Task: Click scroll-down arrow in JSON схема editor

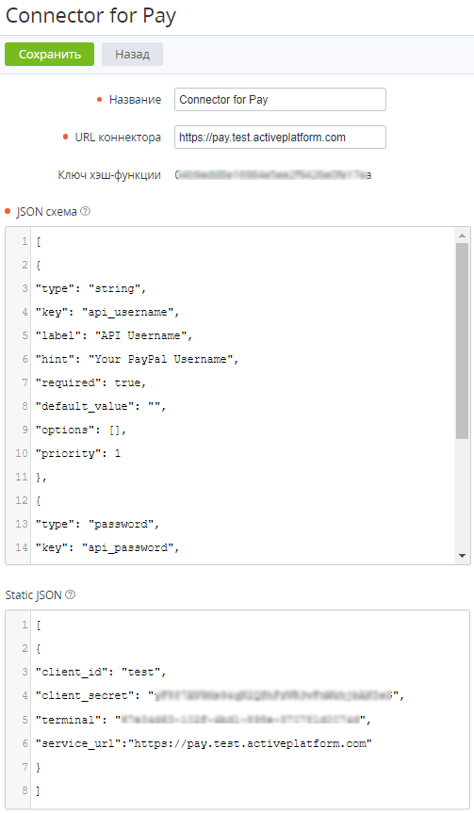Action: pos(462,556)
